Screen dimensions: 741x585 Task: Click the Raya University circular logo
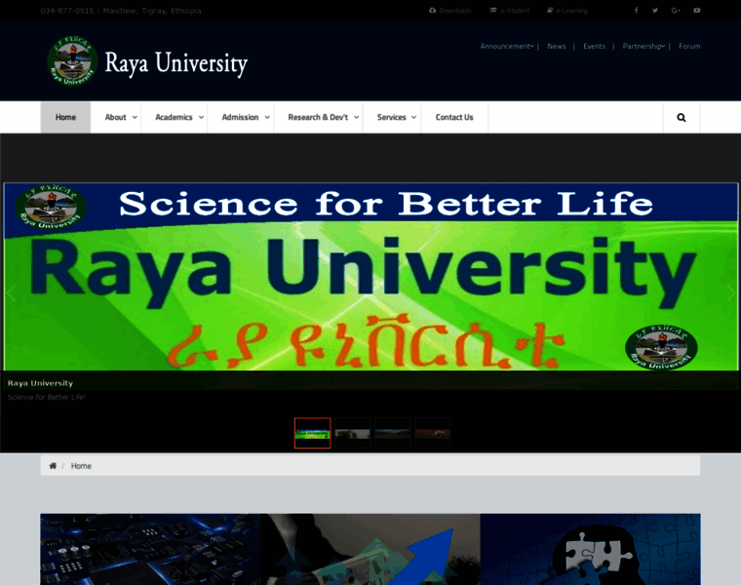coord(73,61)
